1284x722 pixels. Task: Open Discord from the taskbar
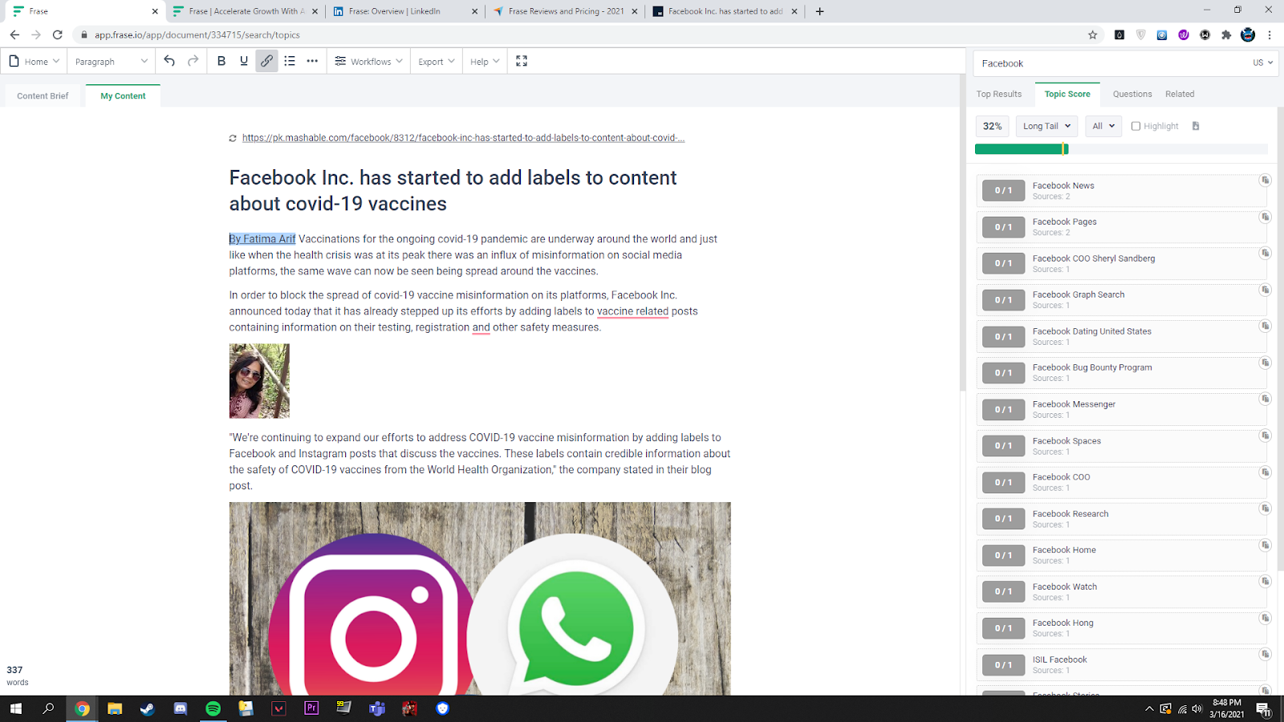coord(180,708)
